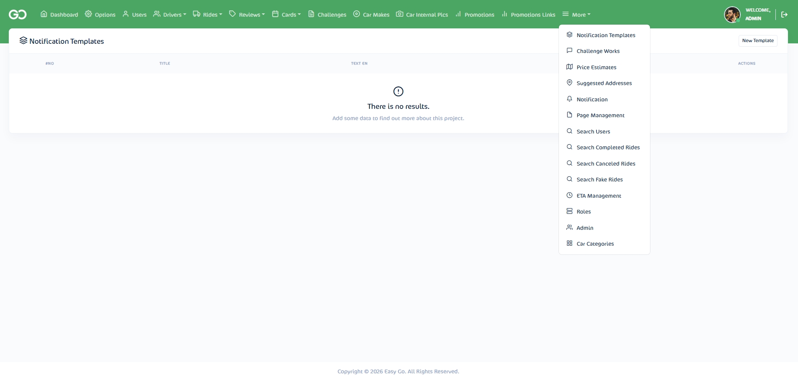The height and width of the screenshot is (380, 798).
Task: Select Search Fake Rides from More menu
Action: coord(599,179)
